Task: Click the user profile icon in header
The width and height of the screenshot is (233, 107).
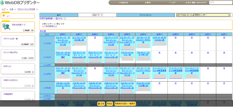Action: [186, 3]
